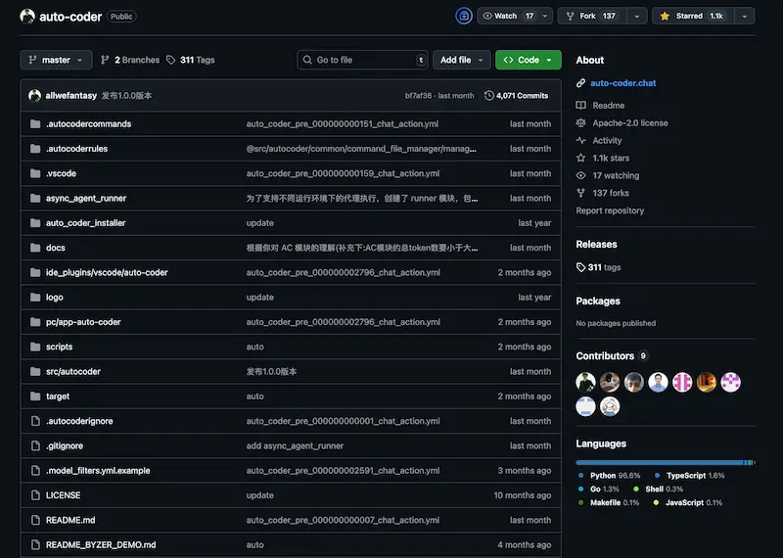The image size is (783, 558).
Task: Open the ide_plugins/vscode/auto-coder folder
Action: tap(107, 272)
